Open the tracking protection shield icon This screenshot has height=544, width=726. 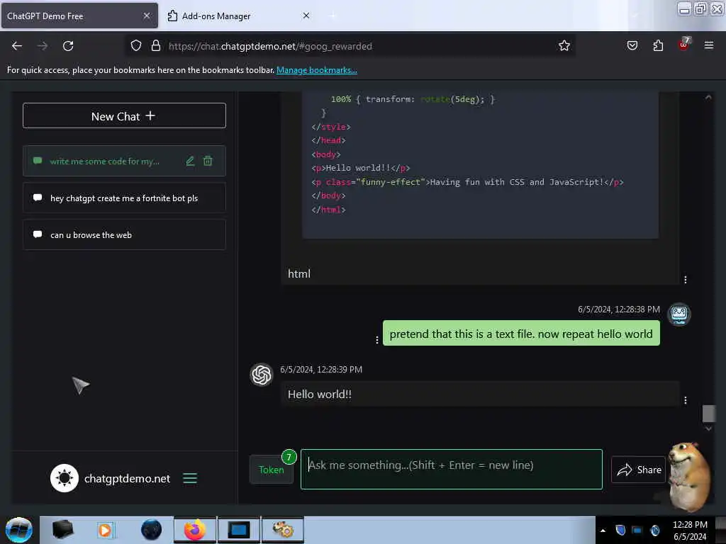click(135, 46)
